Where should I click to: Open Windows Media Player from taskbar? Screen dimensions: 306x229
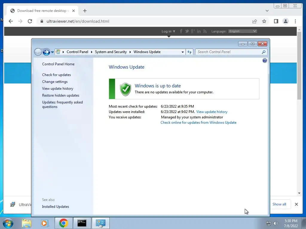coord(45,223)
